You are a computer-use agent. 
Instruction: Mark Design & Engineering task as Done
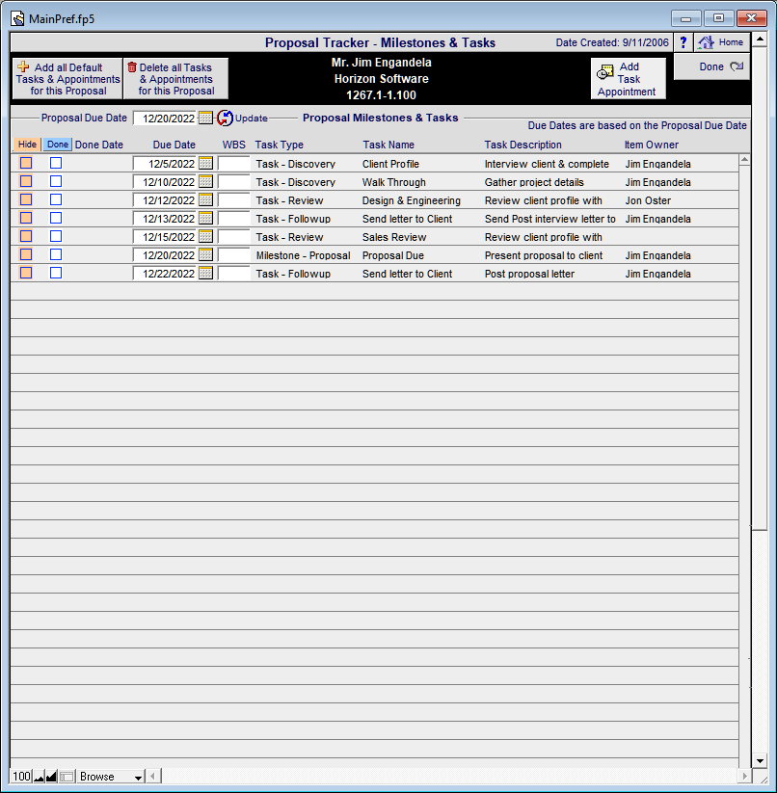tap(56, 199)
